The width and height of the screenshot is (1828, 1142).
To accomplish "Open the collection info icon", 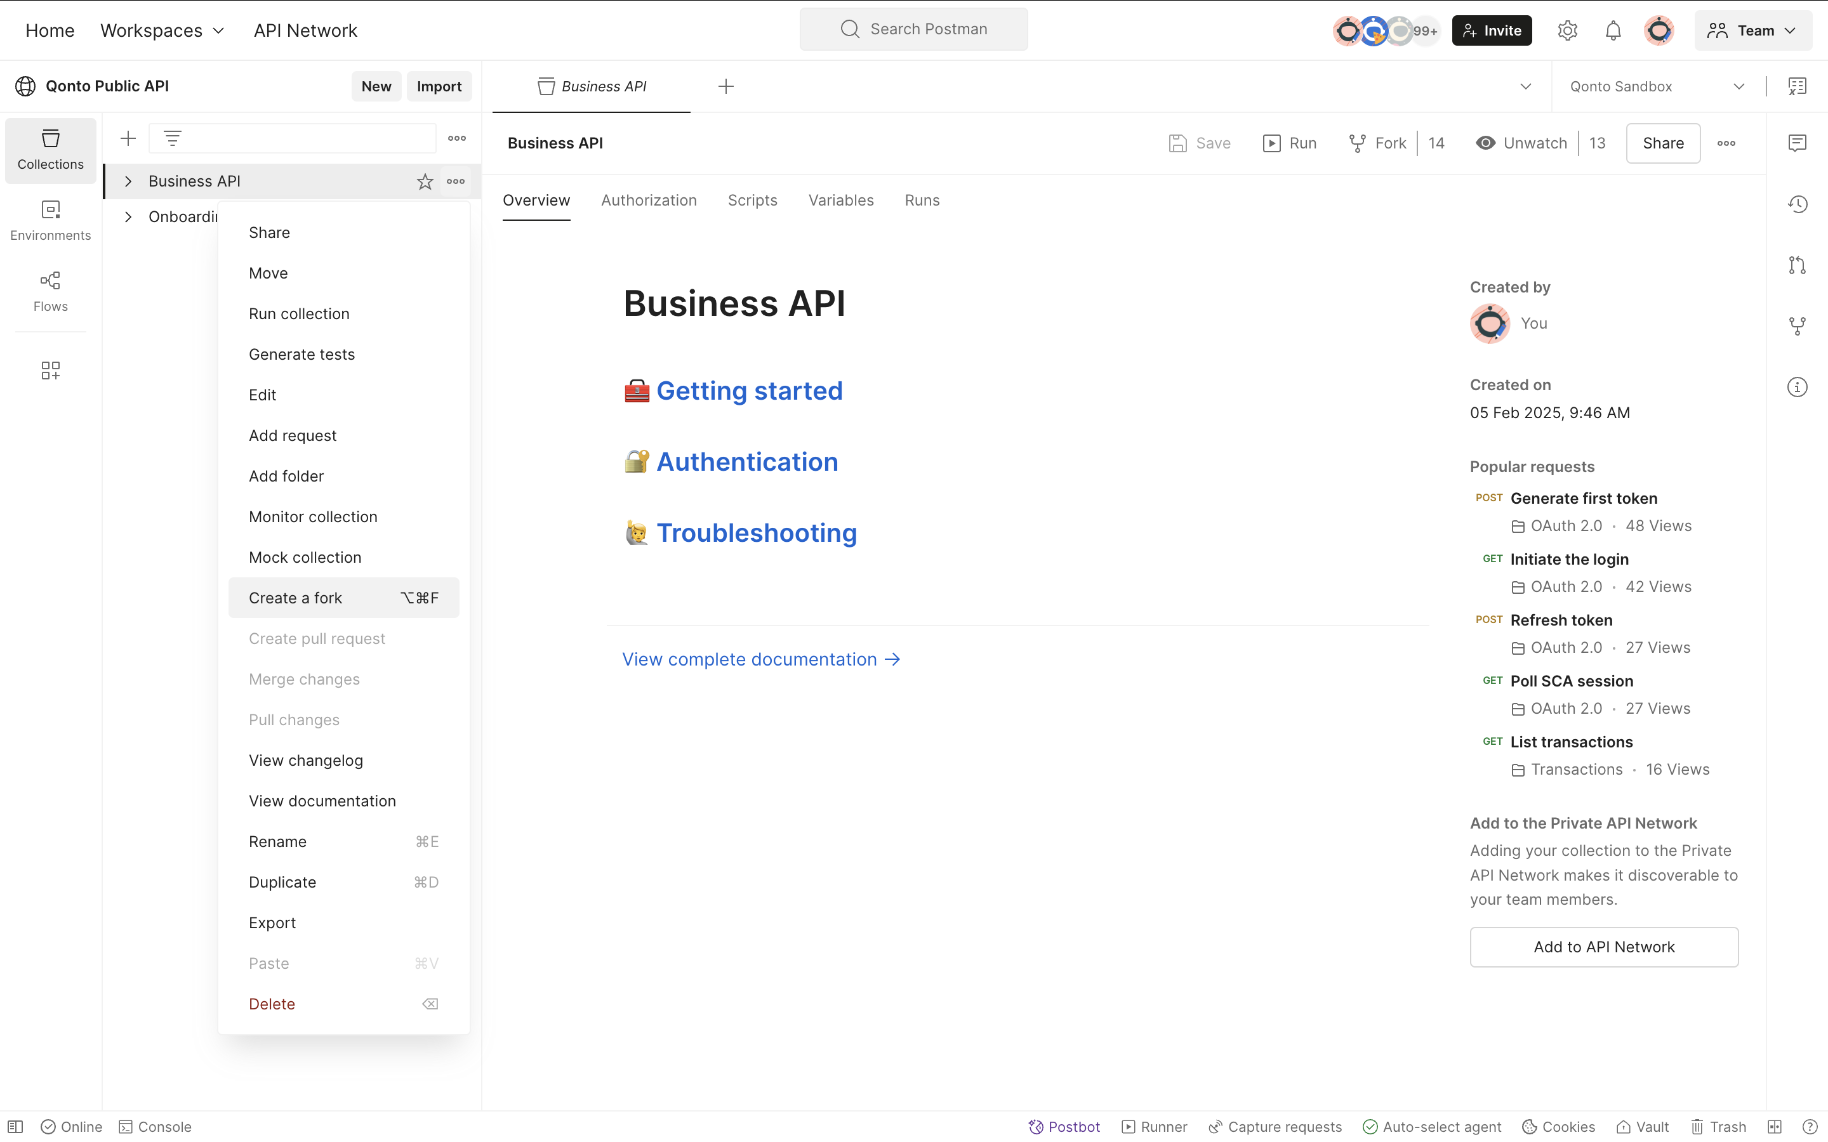I will coord(1797,387).
